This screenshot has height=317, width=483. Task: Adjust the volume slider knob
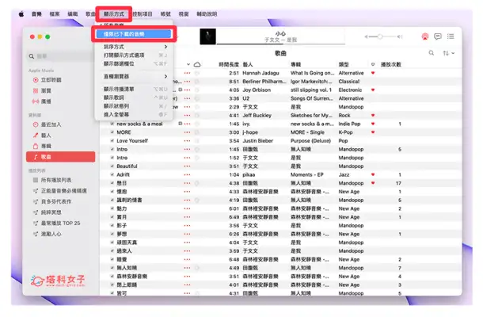pos(380,36)
